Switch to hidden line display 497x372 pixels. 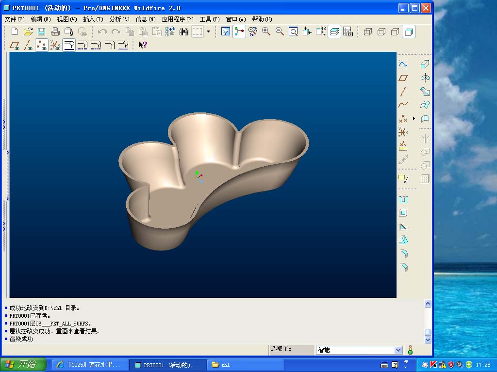point(381,31)
